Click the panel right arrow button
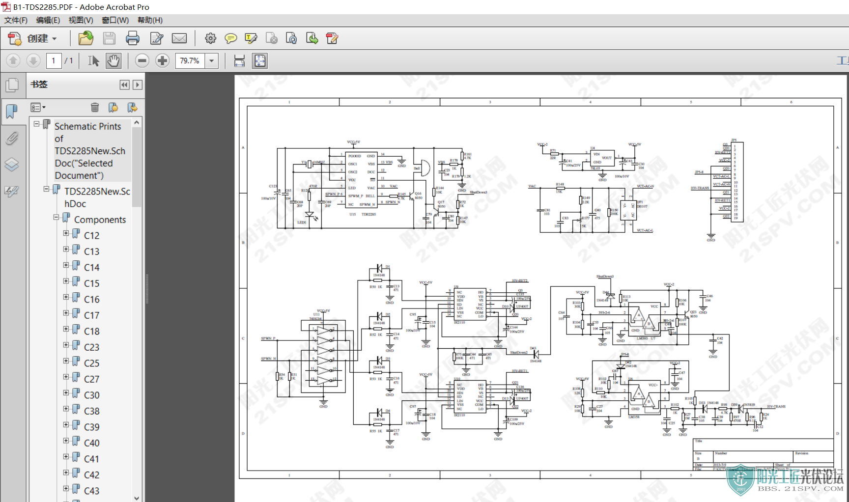 click(138, 84)
